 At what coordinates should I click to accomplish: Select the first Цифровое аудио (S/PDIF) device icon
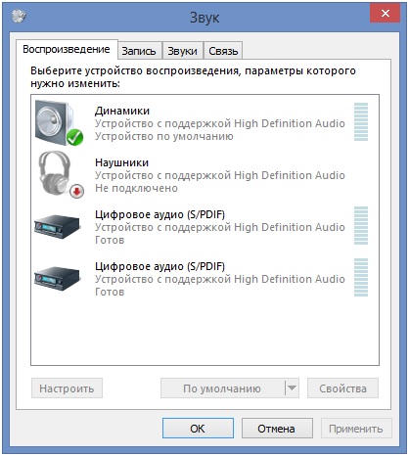[57, 227]
